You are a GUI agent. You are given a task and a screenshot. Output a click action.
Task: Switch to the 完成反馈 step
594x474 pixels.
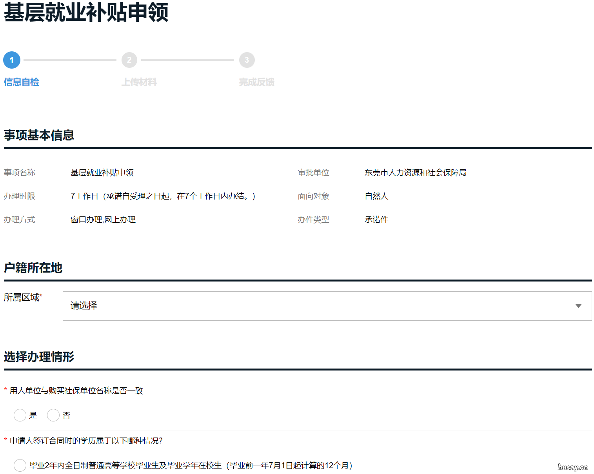[256, 82]
